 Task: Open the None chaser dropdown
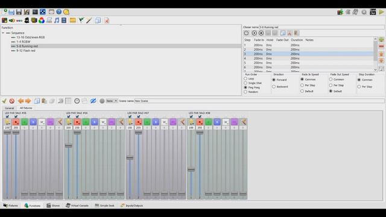point(112,101)
